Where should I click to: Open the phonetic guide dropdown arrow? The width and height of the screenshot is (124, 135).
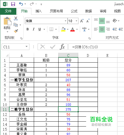(89, 29)
